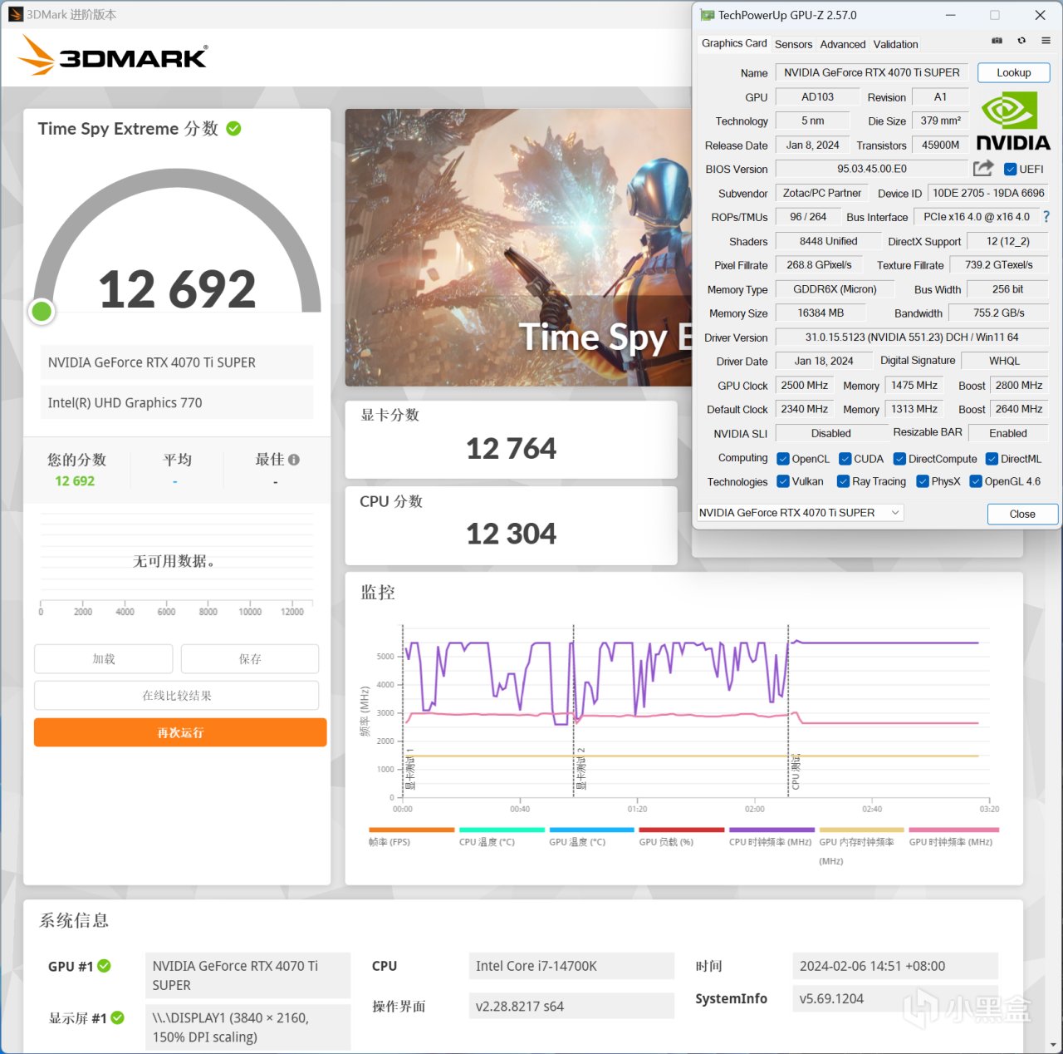Click the red GPU 负载 legend swatch
The image size is (1063, 1054).
682,830
